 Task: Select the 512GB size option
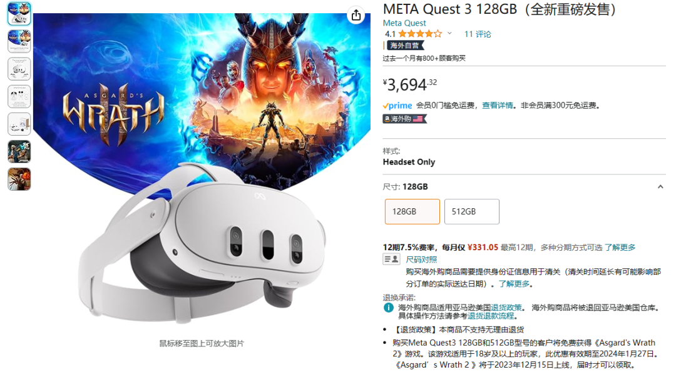[472, 211]
